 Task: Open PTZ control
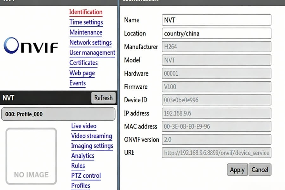coord(86,176)
